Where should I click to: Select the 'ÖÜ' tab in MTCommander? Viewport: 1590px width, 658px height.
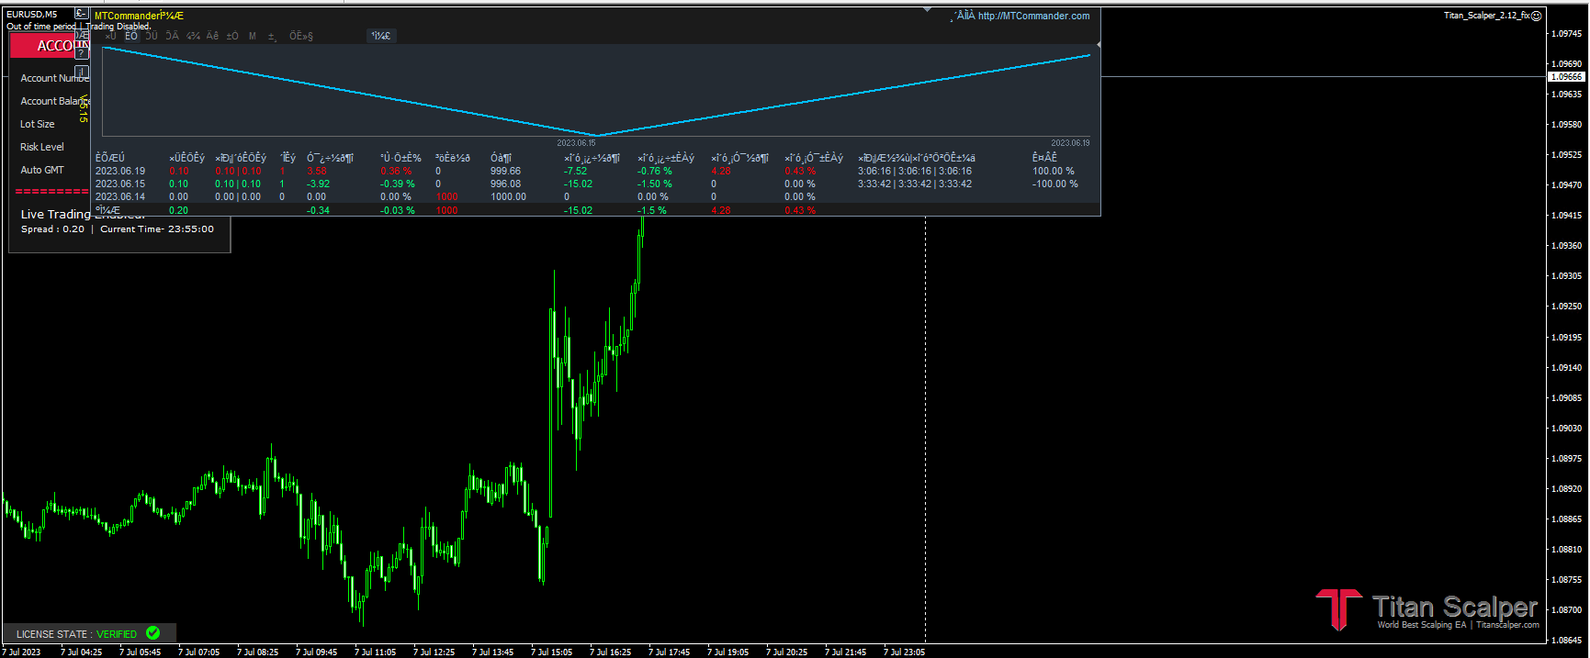152,36
